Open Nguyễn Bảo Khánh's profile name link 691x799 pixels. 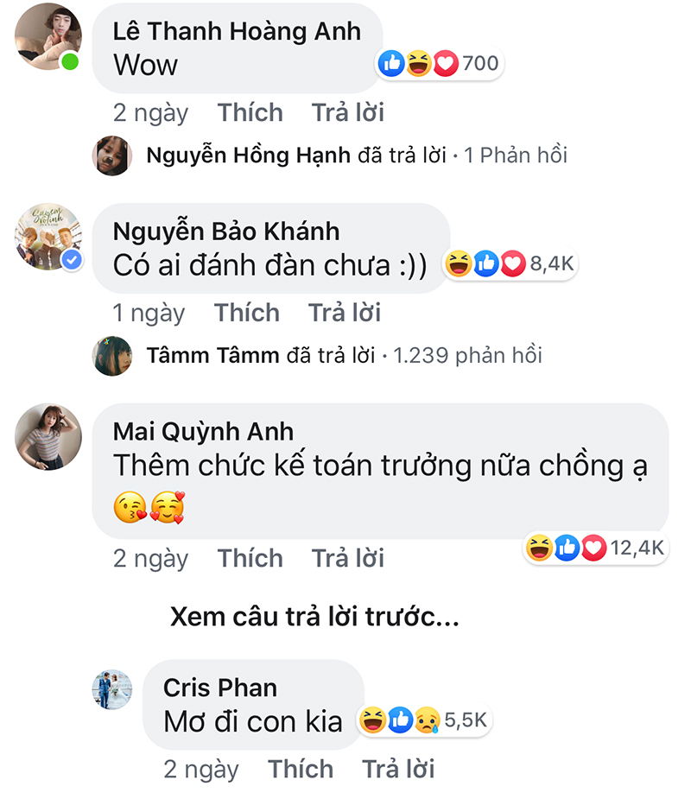pos(226,231)
